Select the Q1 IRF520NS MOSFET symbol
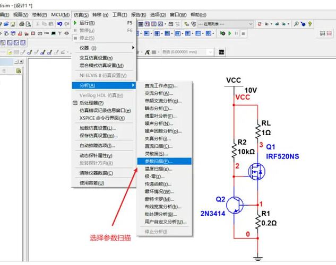The width and height of the screenshot is (336, 265). coord(256,172)
